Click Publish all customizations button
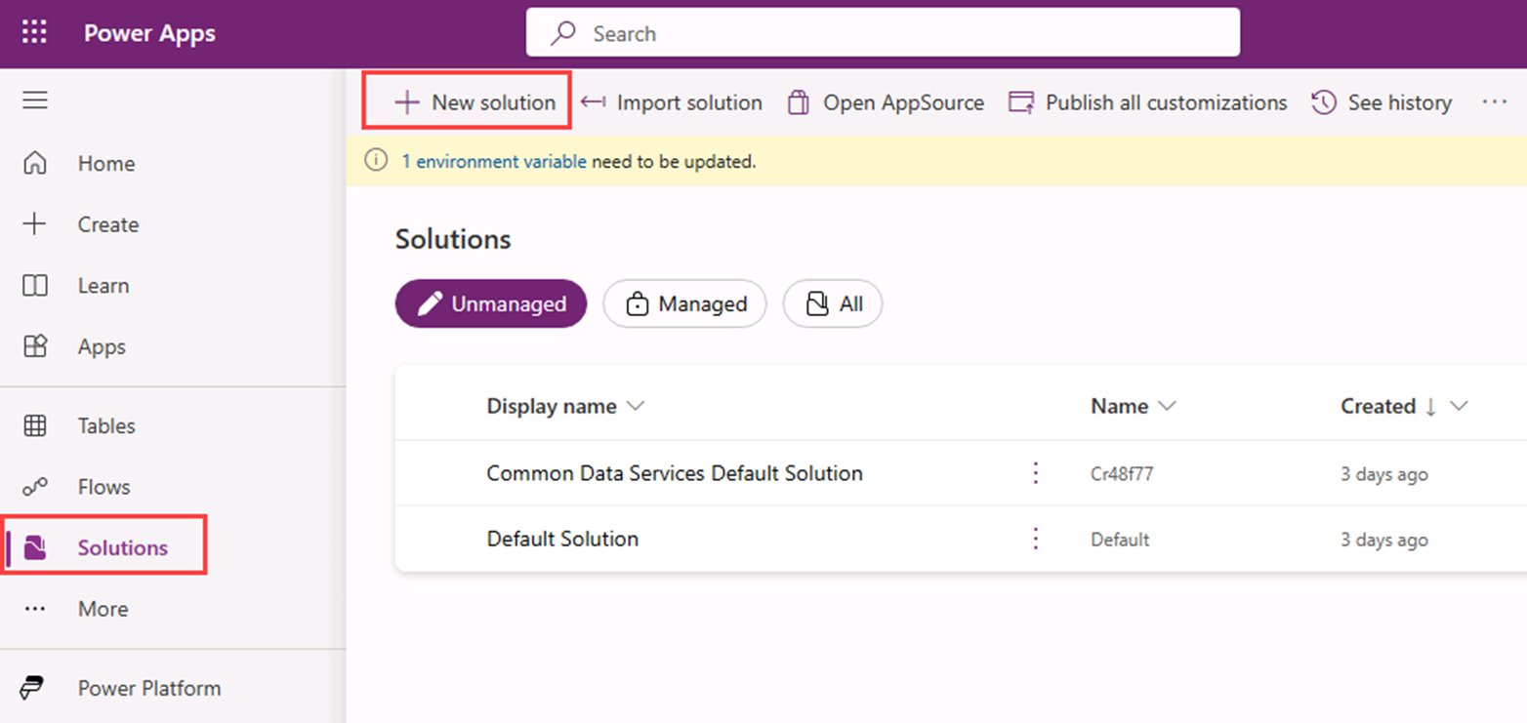This screenshot has height=723, width=1527. click(1147, 102)
